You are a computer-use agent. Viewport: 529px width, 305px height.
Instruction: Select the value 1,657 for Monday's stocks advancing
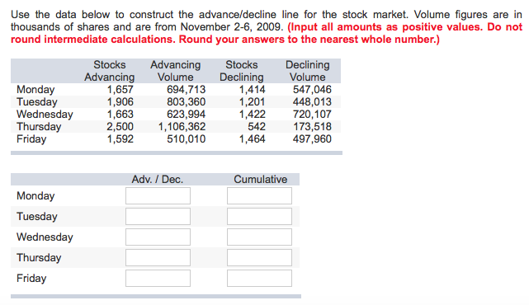tap(120, 90)
